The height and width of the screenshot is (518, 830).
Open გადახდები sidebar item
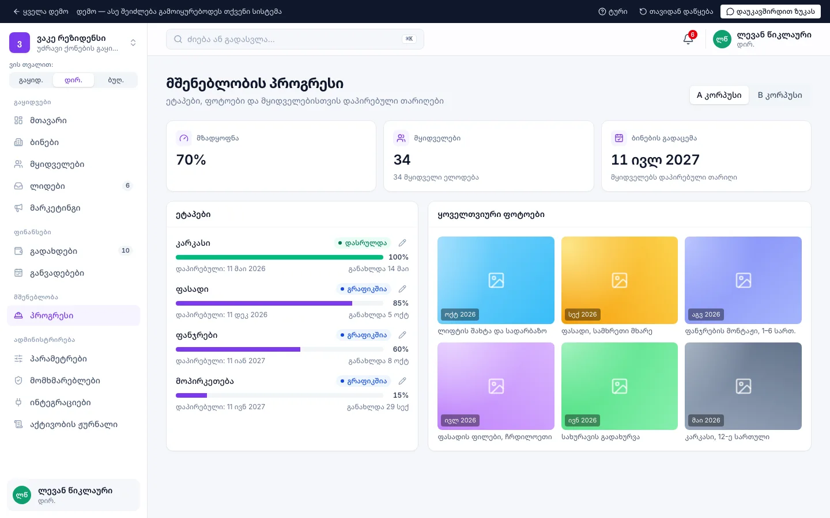point(73,251)
